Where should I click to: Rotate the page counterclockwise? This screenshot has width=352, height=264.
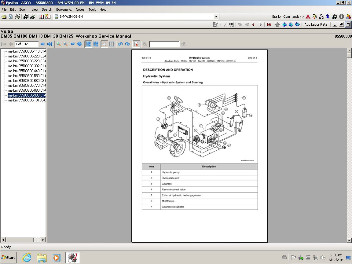click(120, 44)
